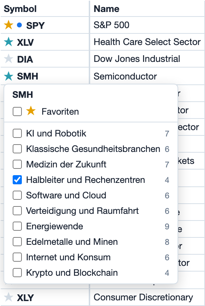Click the gray star next to XLY

tap(8, 297)
